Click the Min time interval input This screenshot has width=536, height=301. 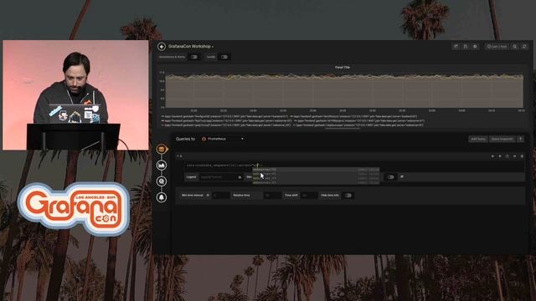click(220, 196)
